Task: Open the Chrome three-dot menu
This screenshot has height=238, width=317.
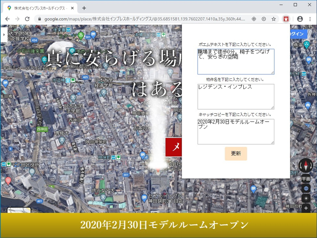Action: pyautogui.click(x=310, y=19)
